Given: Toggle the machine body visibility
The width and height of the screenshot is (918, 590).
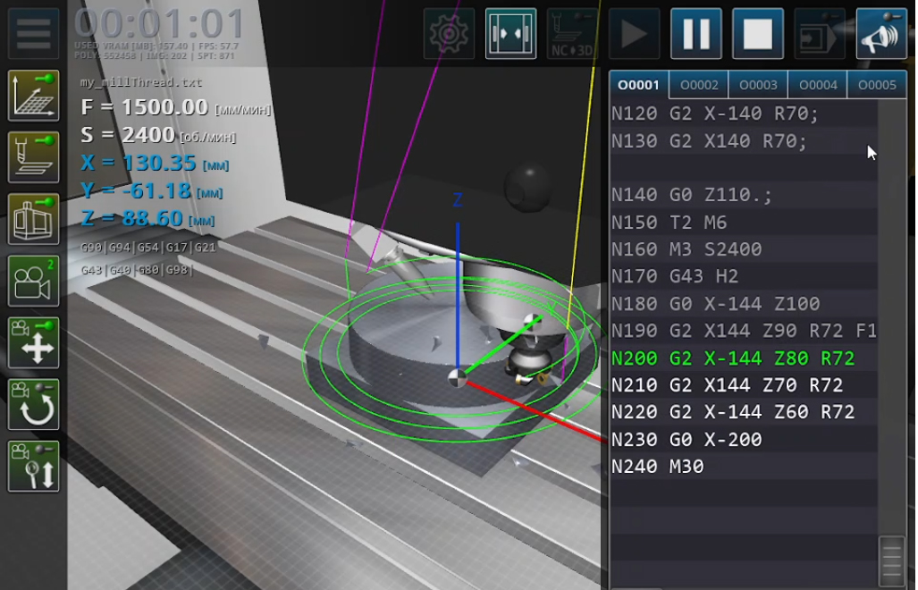Looking at the screenshot, I should point(34,219).
